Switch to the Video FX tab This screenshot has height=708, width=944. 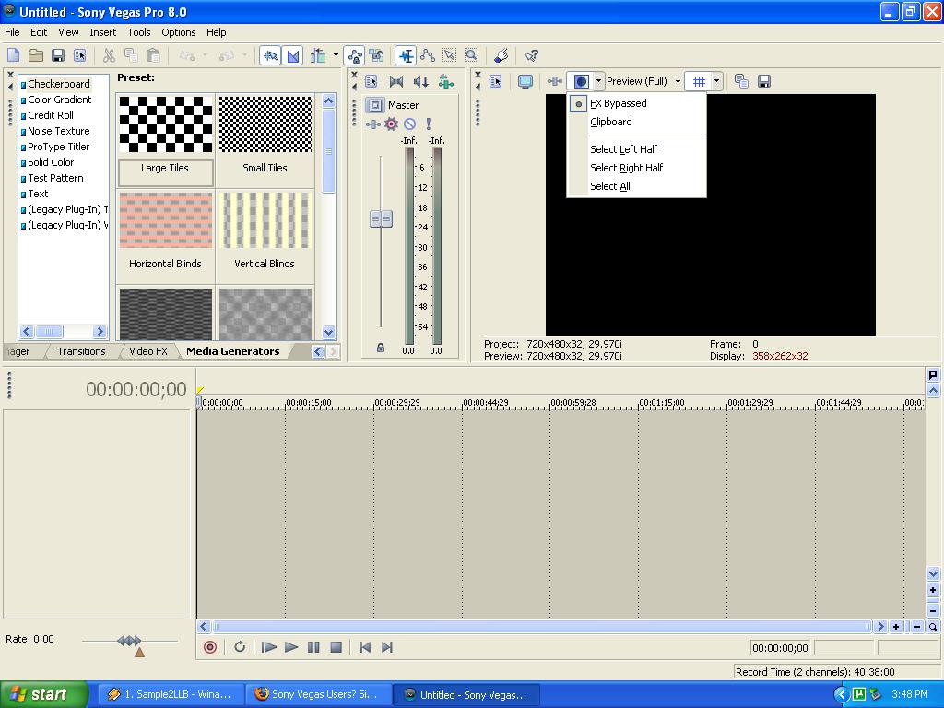point(148,351)
